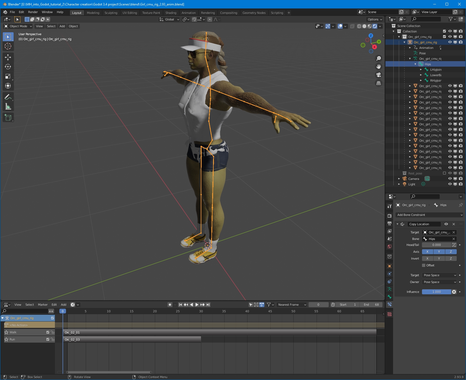The height and width of the screenshot is (380, 466).
Task: Select the Measure tool
Action: pyautogui.click(x=8, y=106)
